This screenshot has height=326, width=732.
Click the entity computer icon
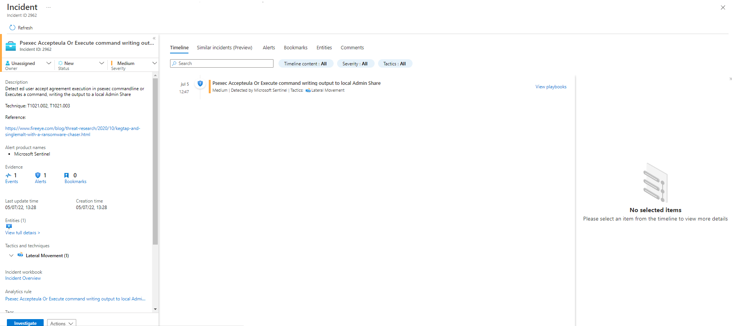point(9,226)
